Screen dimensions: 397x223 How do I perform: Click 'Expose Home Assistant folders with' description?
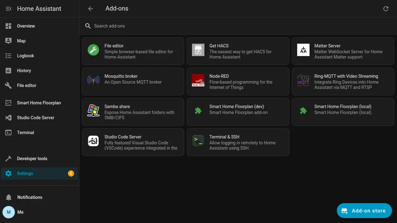(139, 112)
